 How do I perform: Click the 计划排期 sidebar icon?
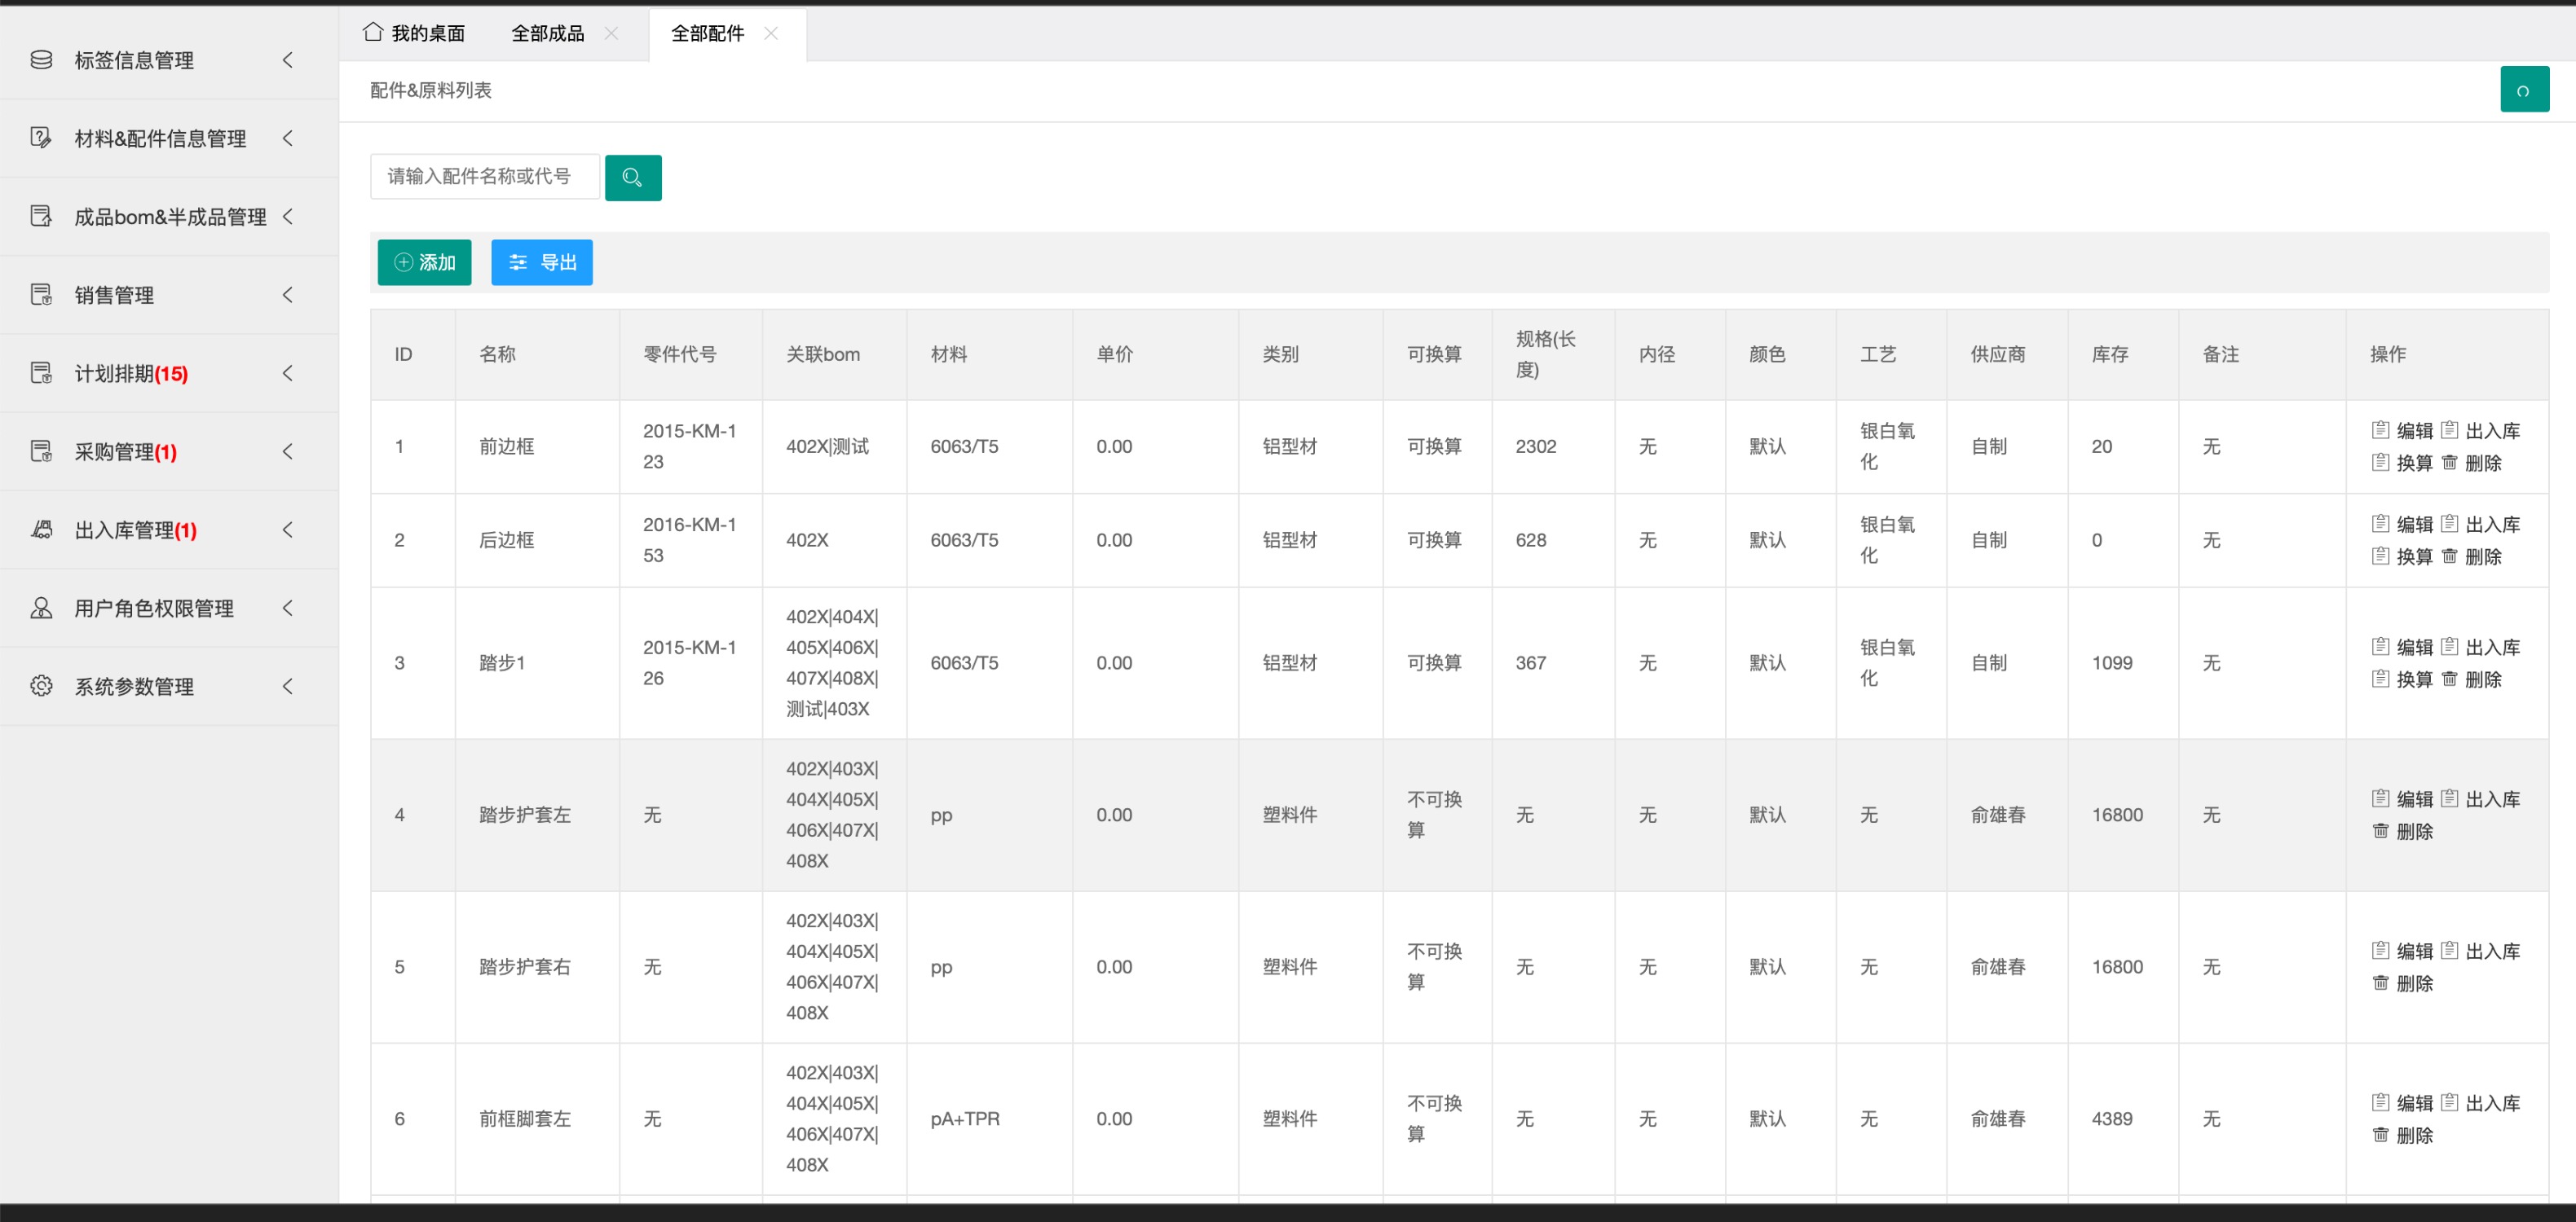(x=41, y=372)
